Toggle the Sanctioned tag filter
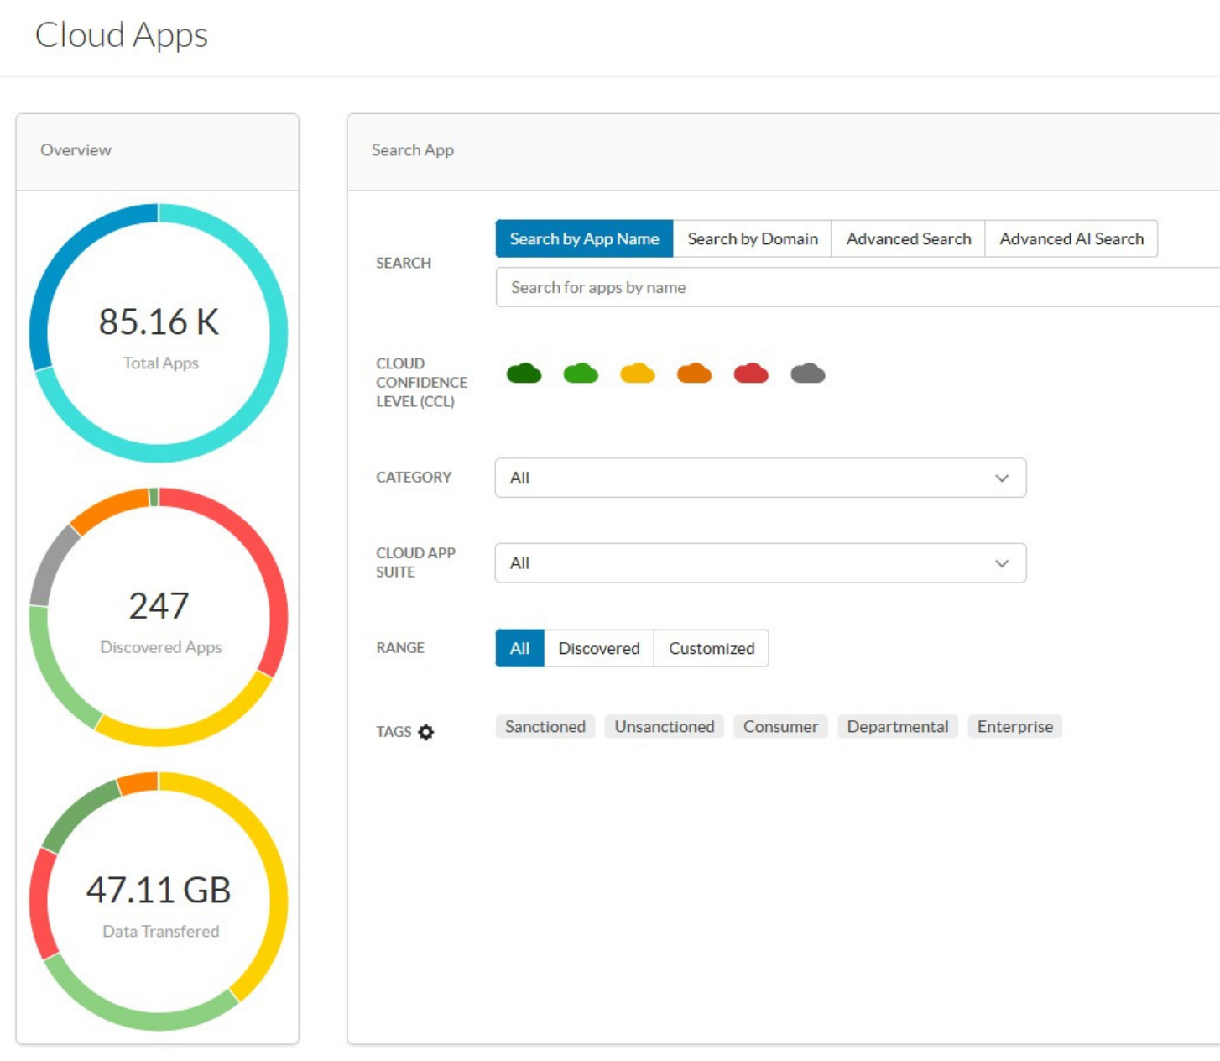This screenshot has height=1061, width=1220. coord(545,727)
